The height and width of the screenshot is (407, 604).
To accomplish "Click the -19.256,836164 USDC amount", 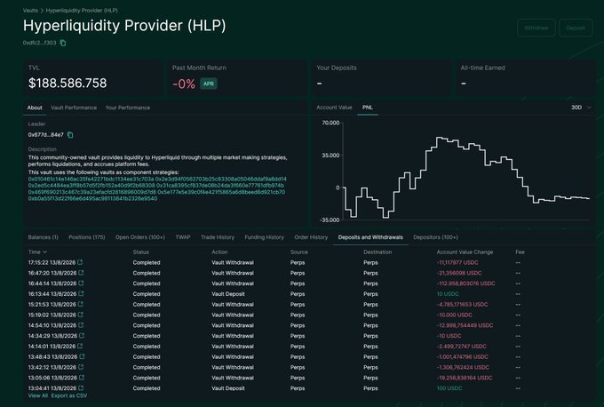I will [465, 378].
